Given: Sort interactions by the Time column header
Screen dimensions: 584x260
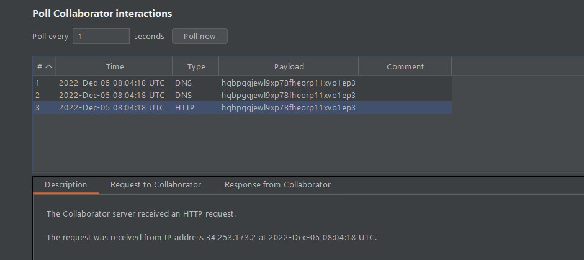Looking at the screenshot, I should click(114, 67).
